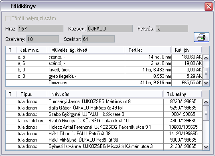Click the printer icon button
215x156 pixels.
coord(201,37)
